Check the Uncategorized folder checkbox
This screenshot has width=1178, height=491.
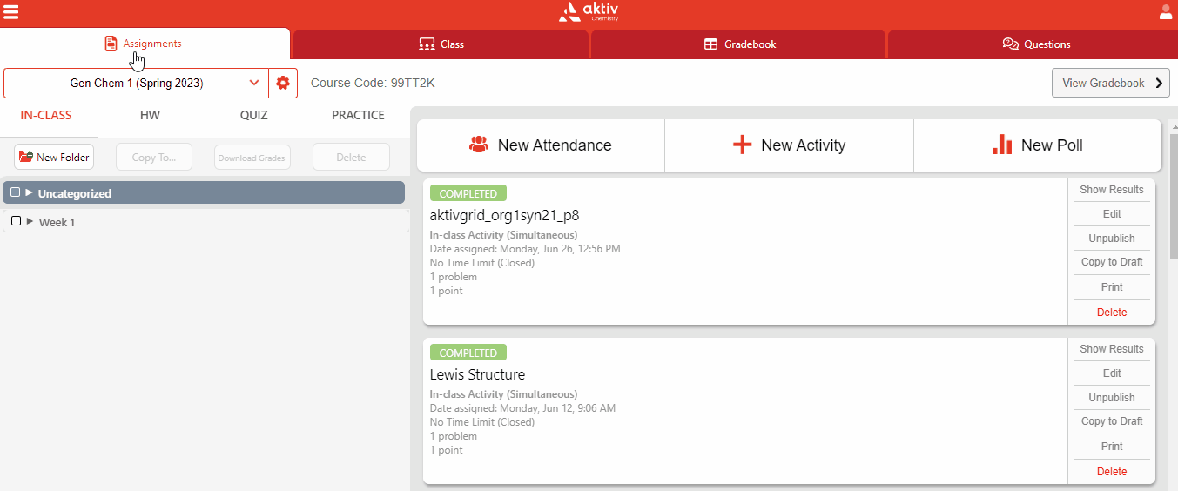pyautogui.click(x=16, y=192)
